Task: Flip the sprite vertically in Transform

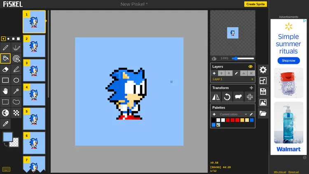Action: tap(216, 97)
